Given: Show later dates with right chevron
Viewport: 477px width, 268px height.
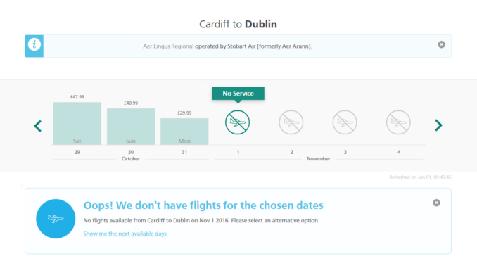Looking at the screenshot, I should pyautogui.click(x=438, y=125).
